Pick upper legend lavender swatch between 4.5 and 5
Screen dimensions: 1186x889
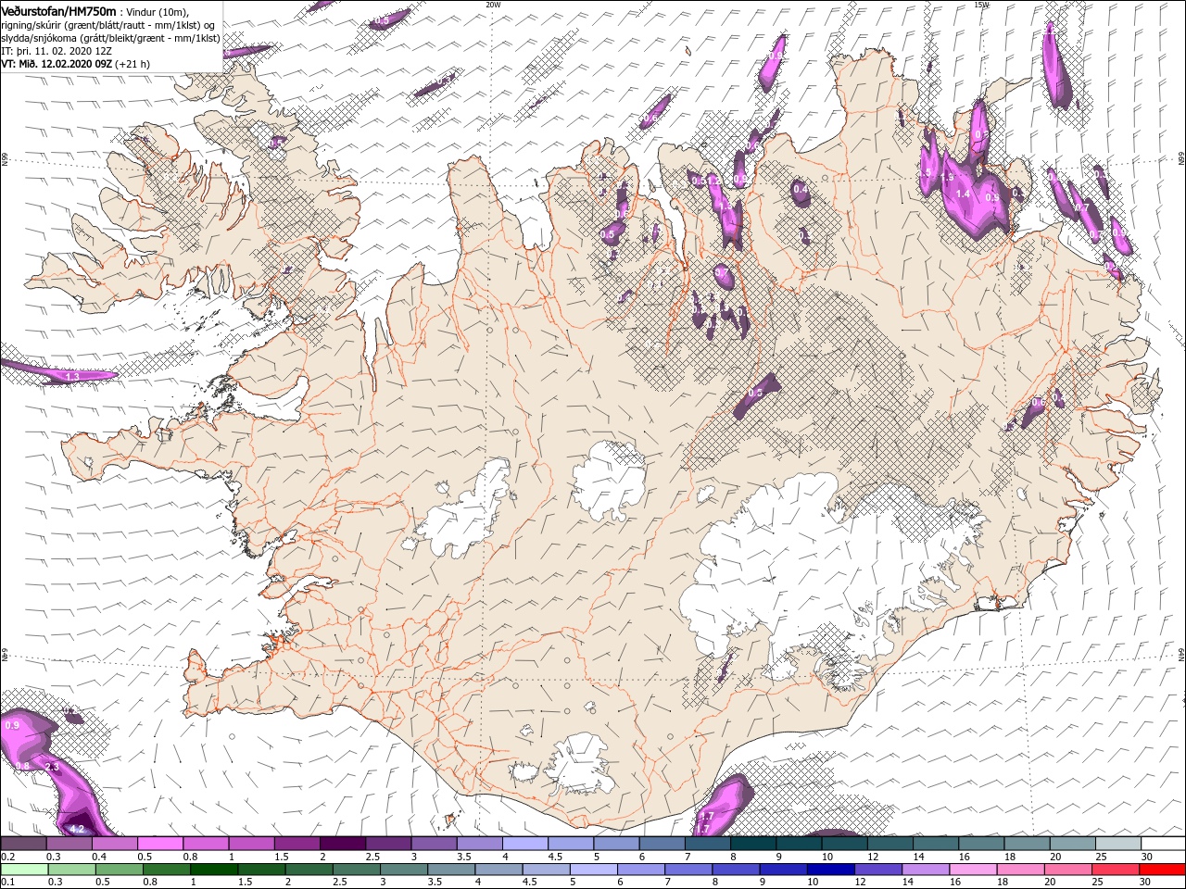coord(570,844)
